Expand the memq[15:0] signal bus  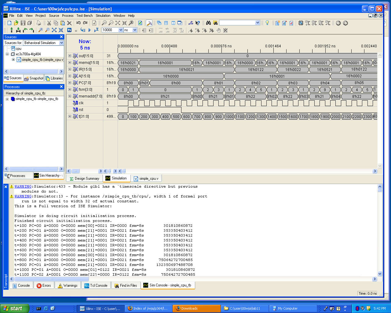click(70, 63)
